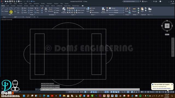Close the Plot and Publish notification
The height and width of the screenshot is (98, 175).
172,84
